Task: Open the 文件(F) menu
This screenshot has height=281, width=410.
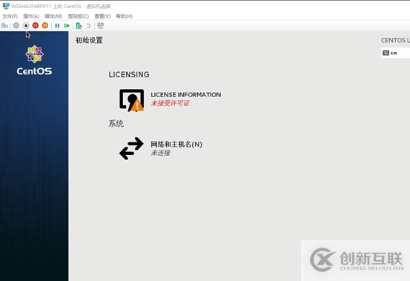Action: [10, 16]
